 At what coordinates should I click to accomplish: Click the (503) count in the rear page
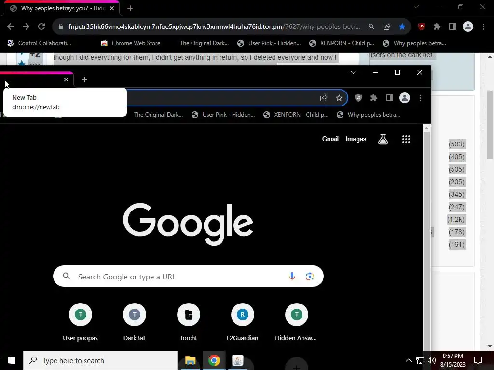click(x=456, y=144)
